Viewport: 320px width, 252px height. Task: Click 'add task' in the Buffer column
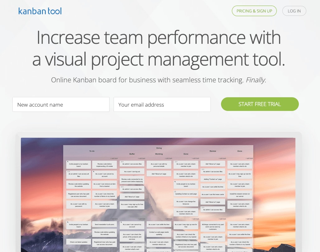[x=141, y=158]
